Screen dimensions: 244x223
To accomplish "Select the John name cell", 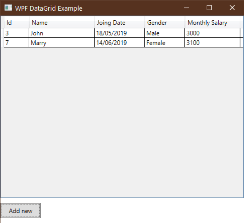I will click(61, 33).
